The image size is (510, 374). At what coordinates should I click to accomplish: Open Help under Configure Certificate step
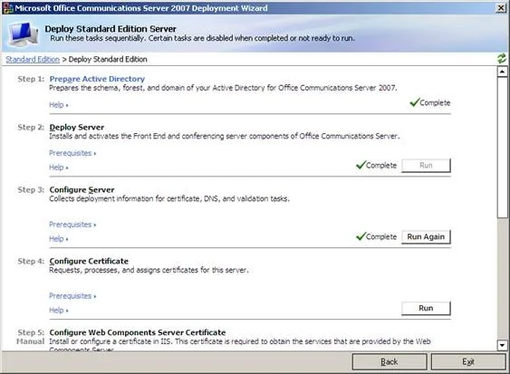click(59, 311)
